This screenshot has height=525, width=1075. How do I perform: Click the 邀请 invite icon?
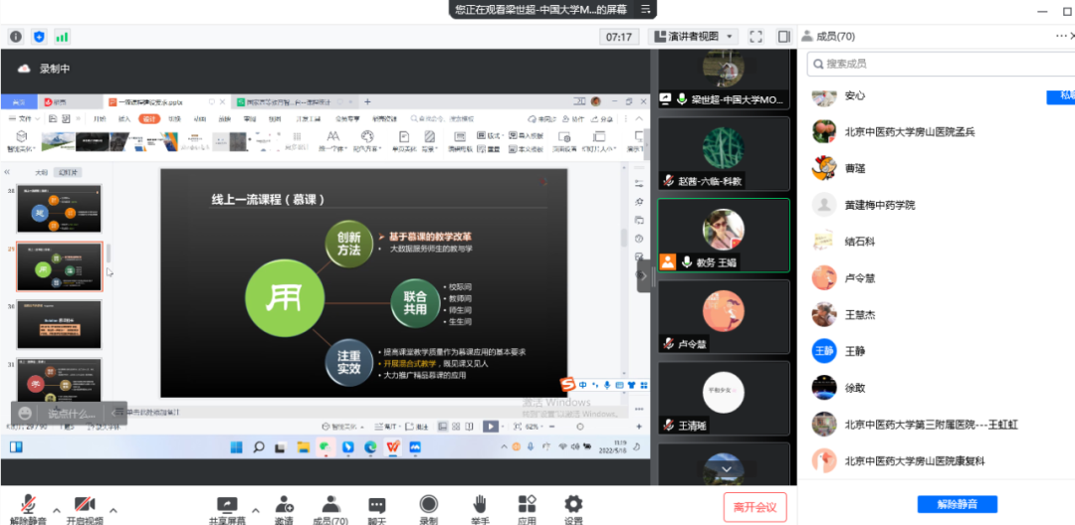point(285,504)
